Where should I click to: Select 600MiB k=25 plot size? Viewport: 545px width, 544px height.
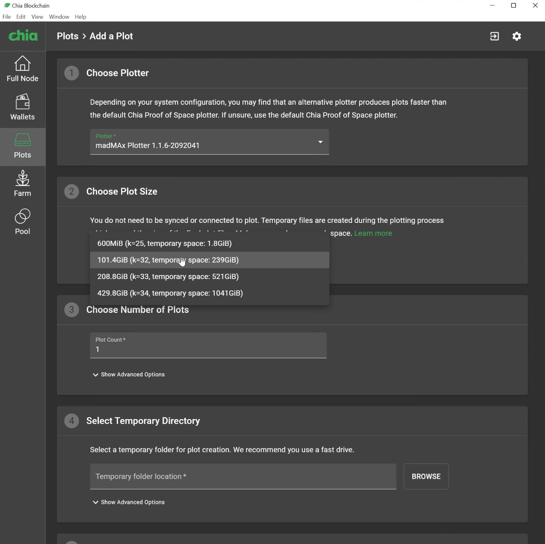tap(209, 243)
